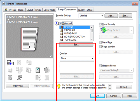
Task: Click hint text scroll down arrow
Action: [110, 89]
